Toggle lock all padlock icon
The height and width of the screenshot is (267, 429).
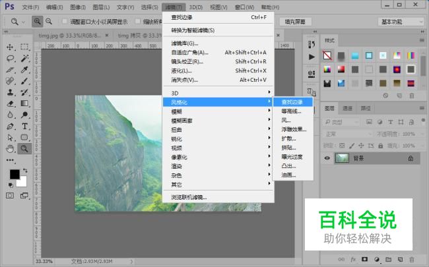(x=381, y=146)
